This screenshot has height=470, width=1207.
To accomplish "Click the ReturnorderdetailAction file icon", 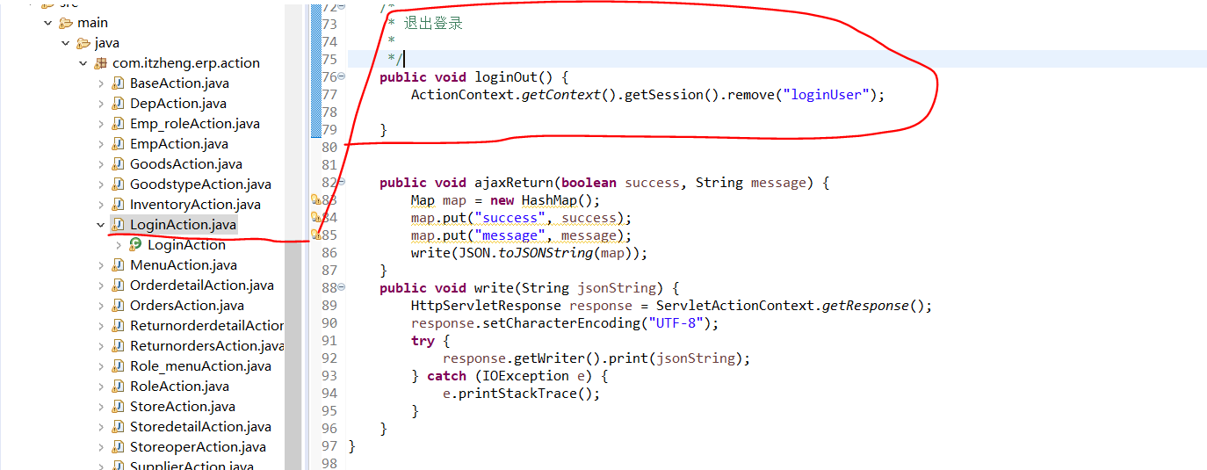I will pyautogui.click(x=118, y=326).
